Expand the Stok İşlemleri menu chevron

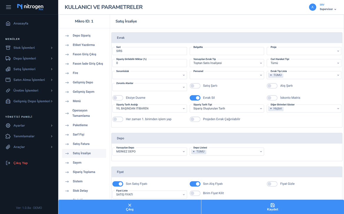tap(52, 48)
